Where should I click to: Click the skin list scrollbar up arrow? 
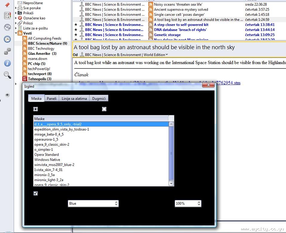[171, 124]
